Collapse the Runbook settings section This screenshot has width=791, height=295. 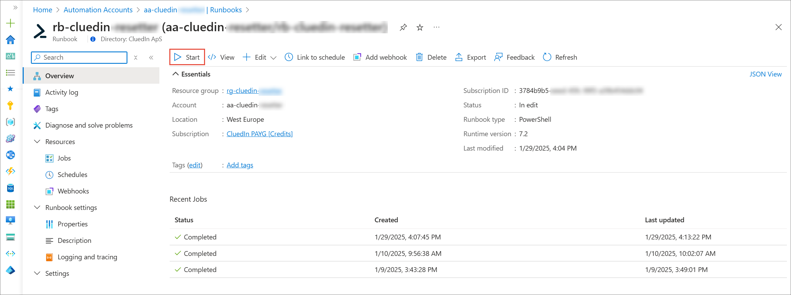(37, 208)
